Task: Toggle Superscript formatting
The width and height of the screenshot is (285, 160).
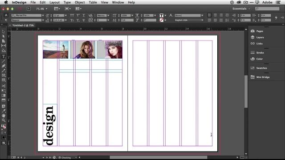Action: [x=78, y=16]
